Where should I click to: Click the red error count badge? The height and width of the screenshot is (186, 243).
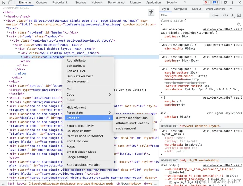coord(207,3)
